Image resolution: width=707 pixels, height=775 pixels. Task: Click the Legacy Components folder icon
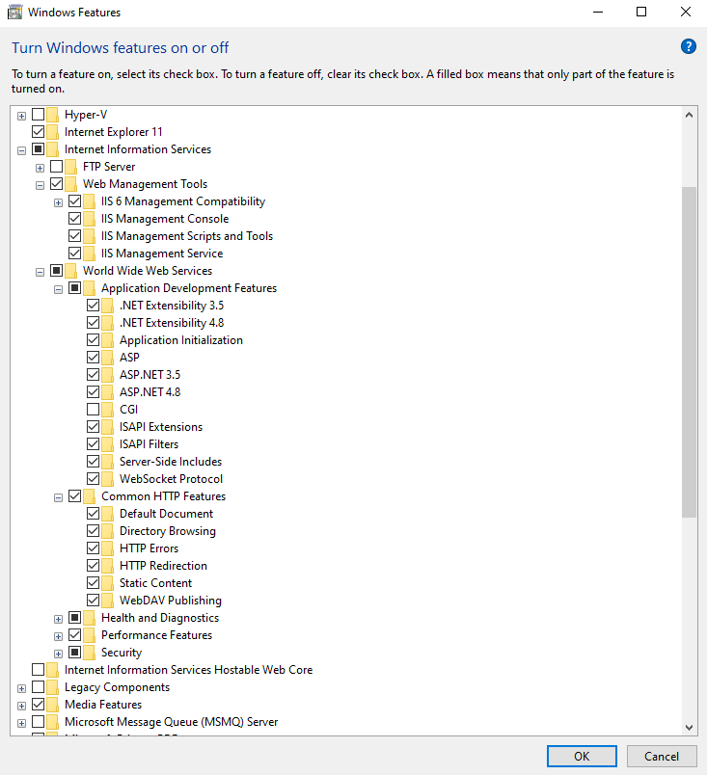click(52, 687)
